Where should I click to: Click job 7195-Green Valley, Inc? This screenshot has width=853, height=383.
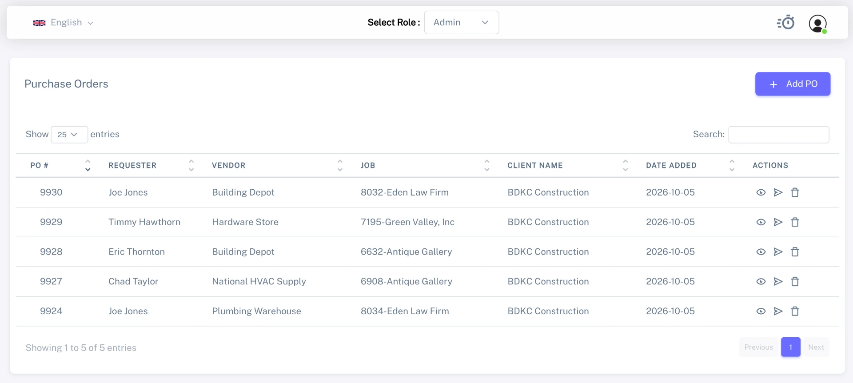pos(407,222)
